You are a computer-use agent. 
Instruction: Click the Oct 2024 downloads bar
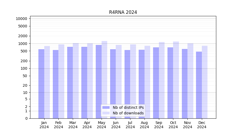pyautogui.click(x=176, y=80)
